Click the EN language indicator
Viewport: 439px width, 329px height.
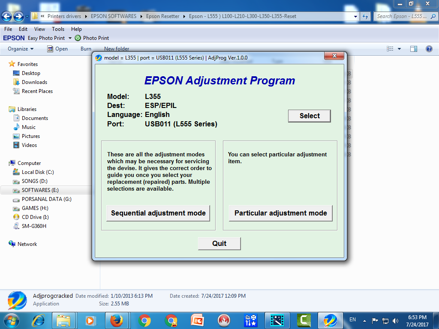[x=352, y=320]
